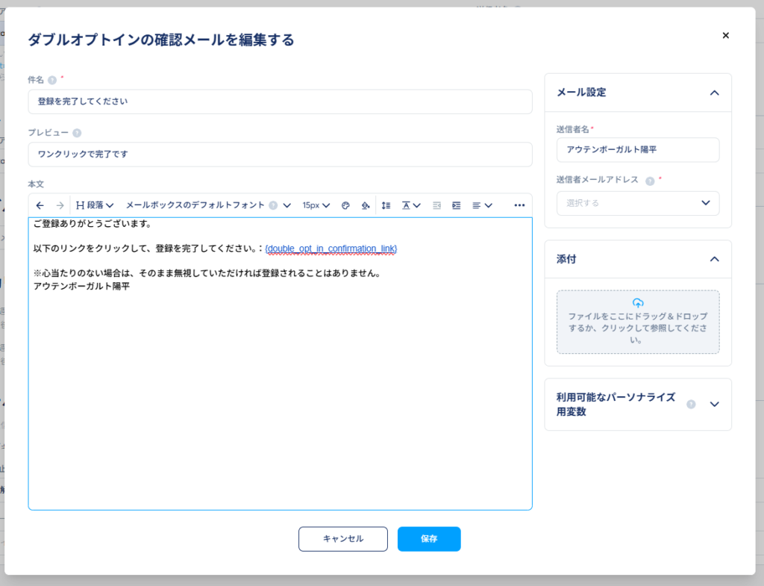Click the 件名 subject input field
Viewport: 764px width, 586px height.
tap(280, 102)
